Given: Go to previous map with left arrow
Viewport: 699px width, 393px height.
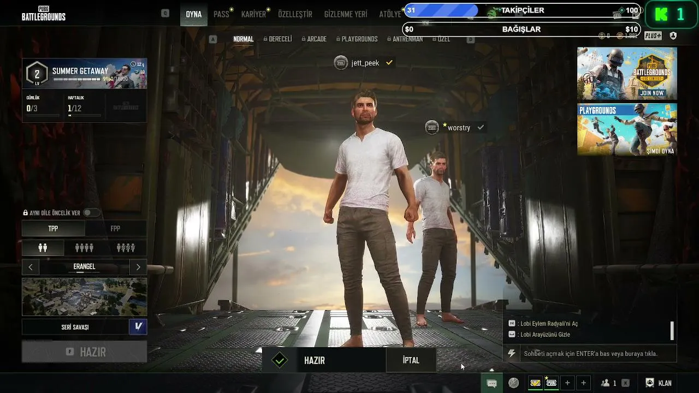Looking at the screenshot, I should point(30,267).
